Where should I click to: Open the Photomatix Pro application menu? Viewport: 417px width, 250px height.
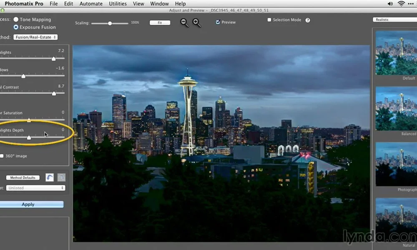pyautogui.click(x=24, y=4)
